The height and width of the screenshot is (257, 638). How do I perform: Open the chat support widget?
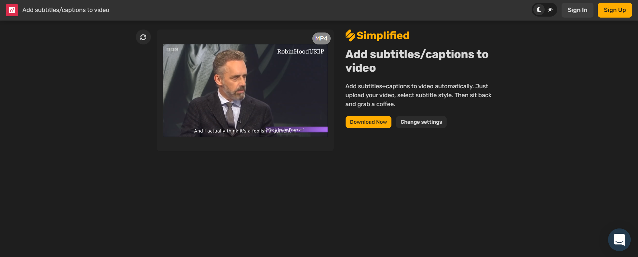tap(619, 239)
